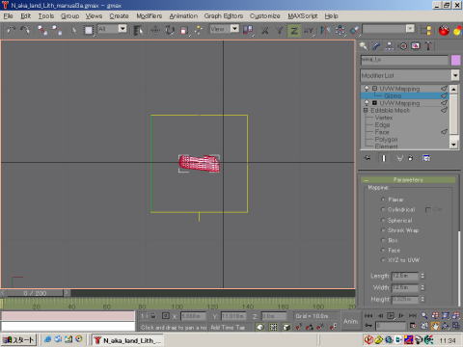
Task: Open the Edit menu
Action: [25, 15]
